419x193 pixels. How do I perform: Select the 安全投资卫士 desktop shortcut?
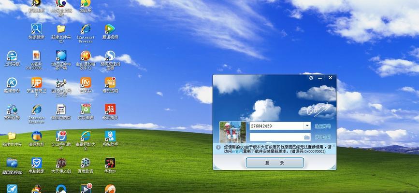[x=37, y=86]
